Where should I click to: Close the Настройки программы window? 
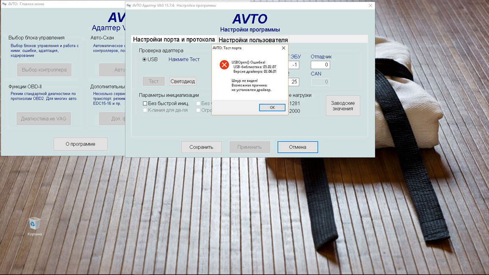point(370,5)
